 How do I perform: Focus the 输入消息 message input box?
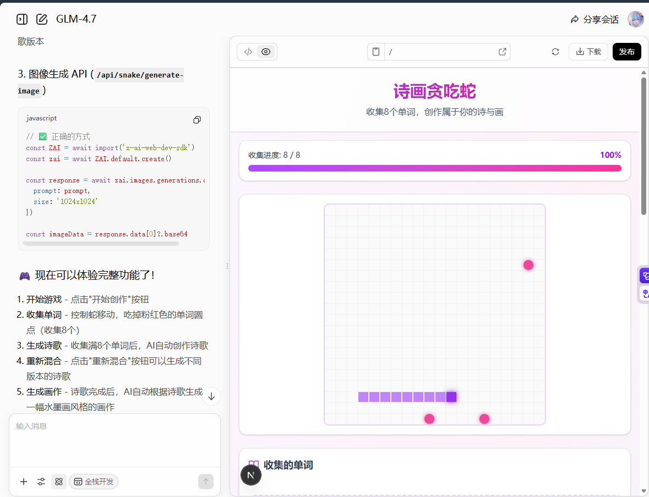[114, 439]
